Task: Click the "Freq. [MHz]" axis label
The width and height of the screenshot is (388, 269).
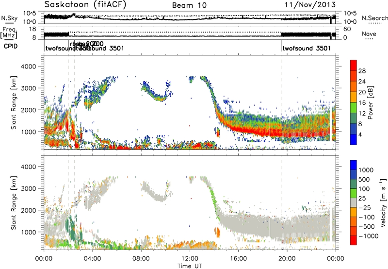Action: pyautogui.click(x=9, y=33)
